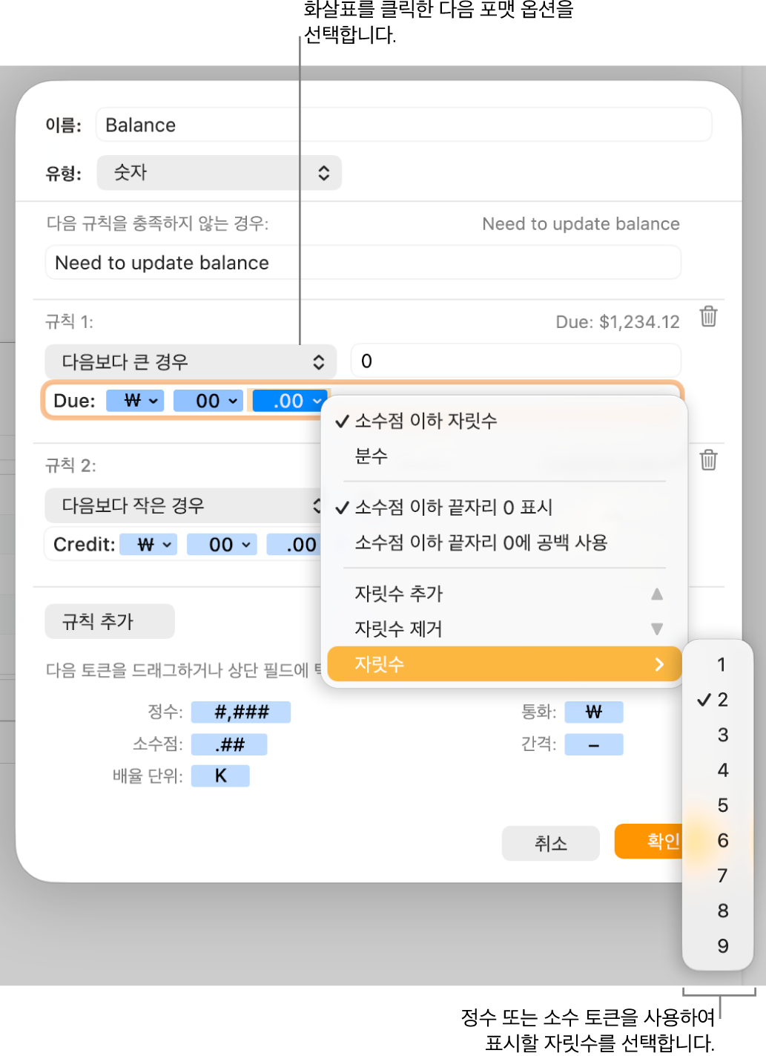Click the 확인 button

coord(649,842)
